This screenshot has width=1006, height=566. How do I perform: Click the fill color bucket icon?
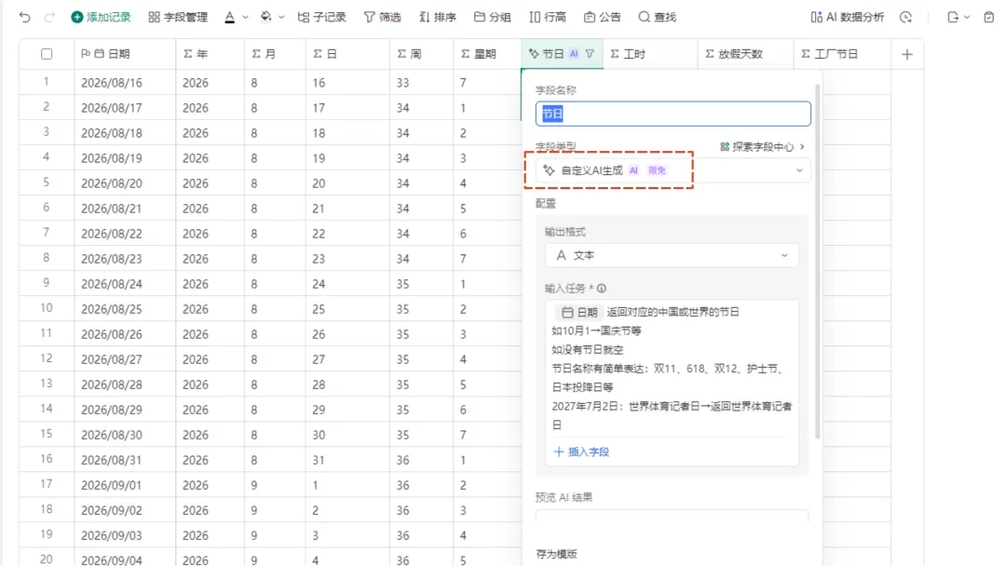pyautogui.click(x=265, y=18)
